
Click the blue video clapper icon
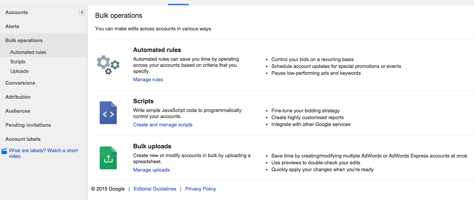coord(4,151)
